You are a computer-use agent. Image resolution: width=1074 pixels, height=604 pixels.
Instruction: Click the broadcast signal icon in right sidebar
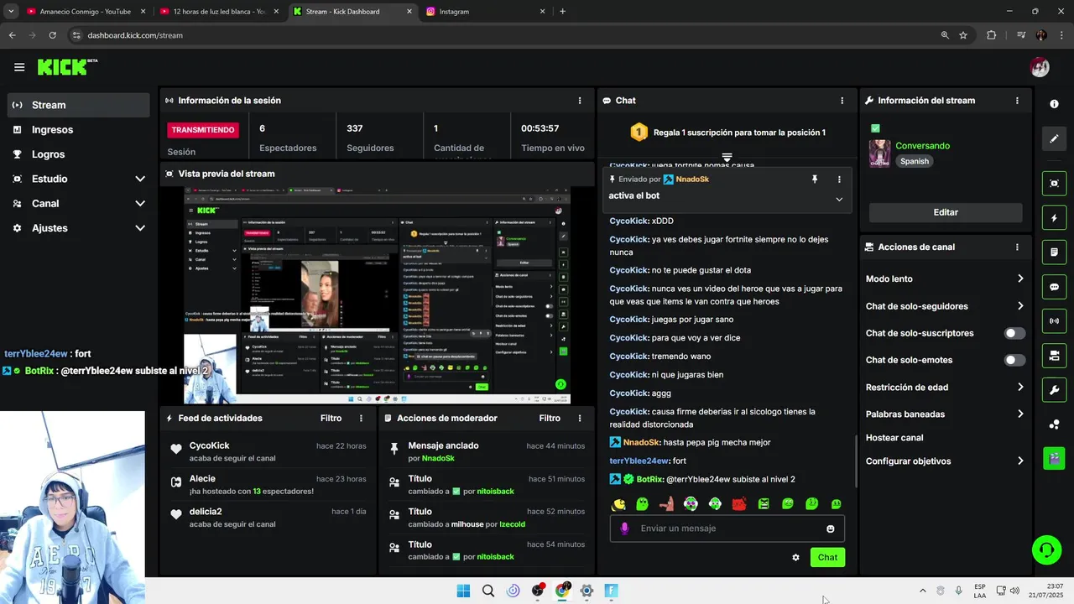1054,320
